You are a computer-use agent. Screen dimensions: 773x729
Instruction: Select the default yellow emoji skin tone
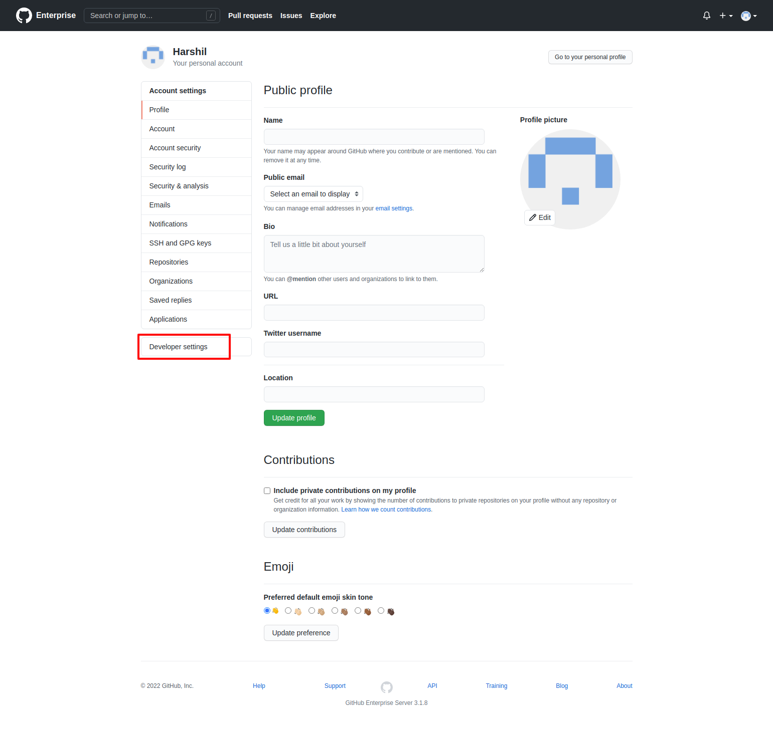(x=267, y=610)
